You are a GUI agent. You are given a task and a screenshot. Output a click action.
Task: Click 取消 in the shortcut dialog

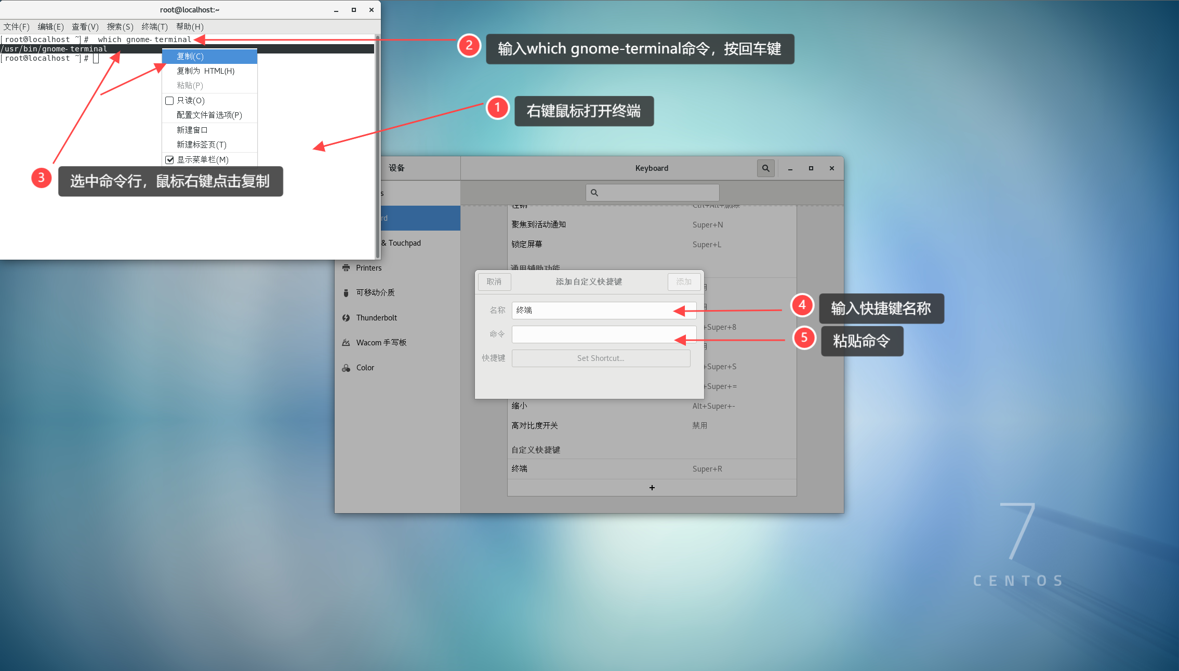(x=494, y=282)
